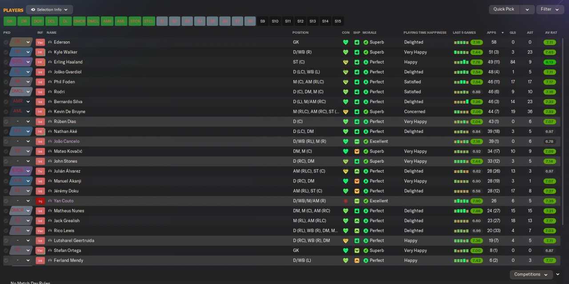Open the Quick Pick arrow dropdown
This screenshot has width=569, height=284.
point(527,9)
